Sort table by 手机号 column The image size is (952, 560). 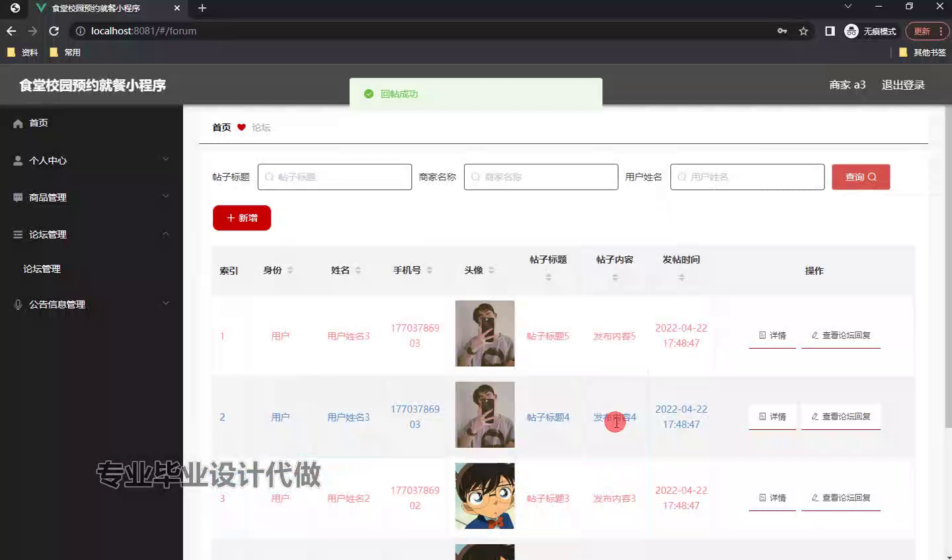(x=429, y=270)
